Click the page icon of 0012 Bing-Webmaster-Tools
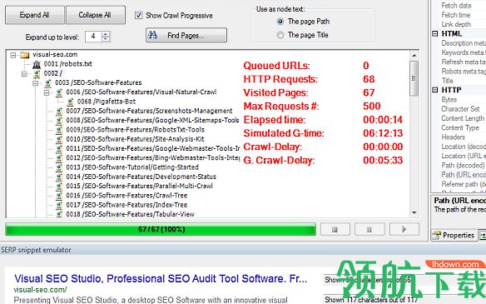486x304 pixels. click(x=59, y=158)
